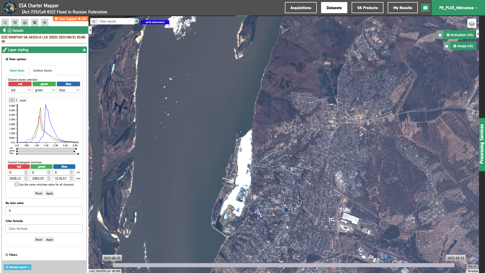485x273 pixels.
Task: Enable same min/max value for all channels
Action: (x=16, y=185)
